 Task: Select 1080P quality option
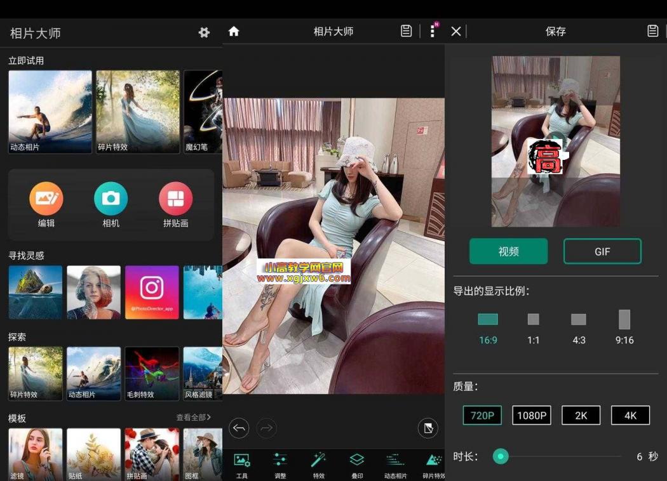click(531, 416)
